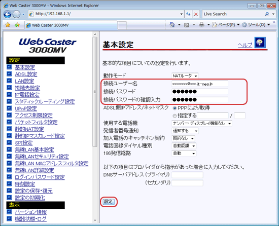Open the 動作モード NATルータ dropdown

coord(185,76)
